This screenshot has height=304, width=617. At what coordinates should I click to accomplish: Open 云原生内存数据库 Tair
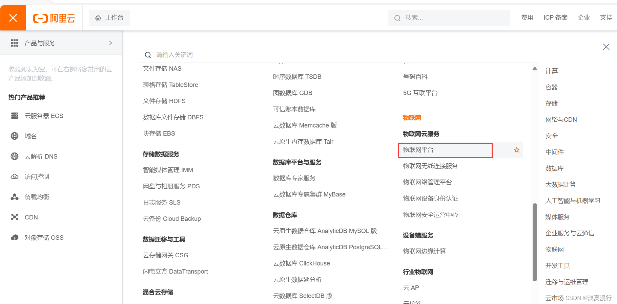pos(303,141)
